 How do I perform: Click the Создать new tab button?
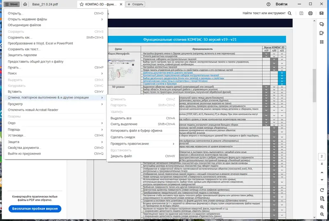pyautogui.click(x=135, y=4)
